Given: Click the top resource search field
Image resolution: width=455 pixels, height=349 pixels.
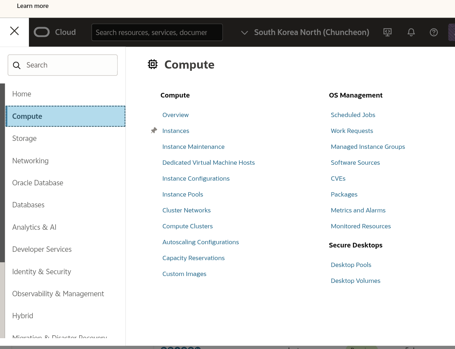Looking at the screenshot, I should [157, 33].
